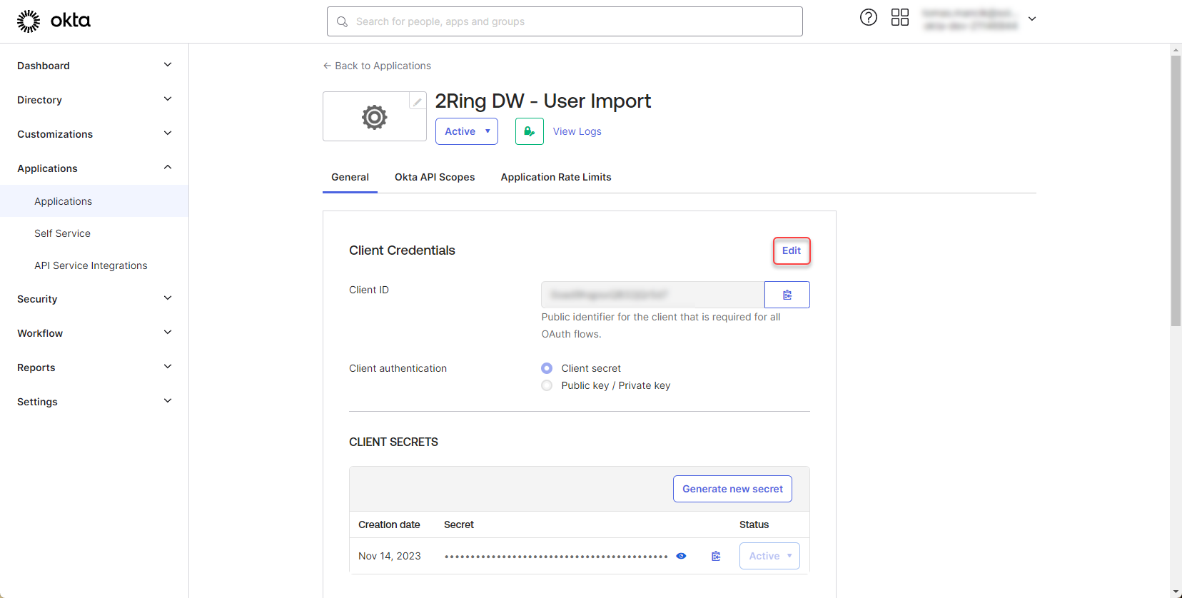Click Generate new secret button
The image size is (1182, 598).
pyautogui.click(x=732, y=489)
